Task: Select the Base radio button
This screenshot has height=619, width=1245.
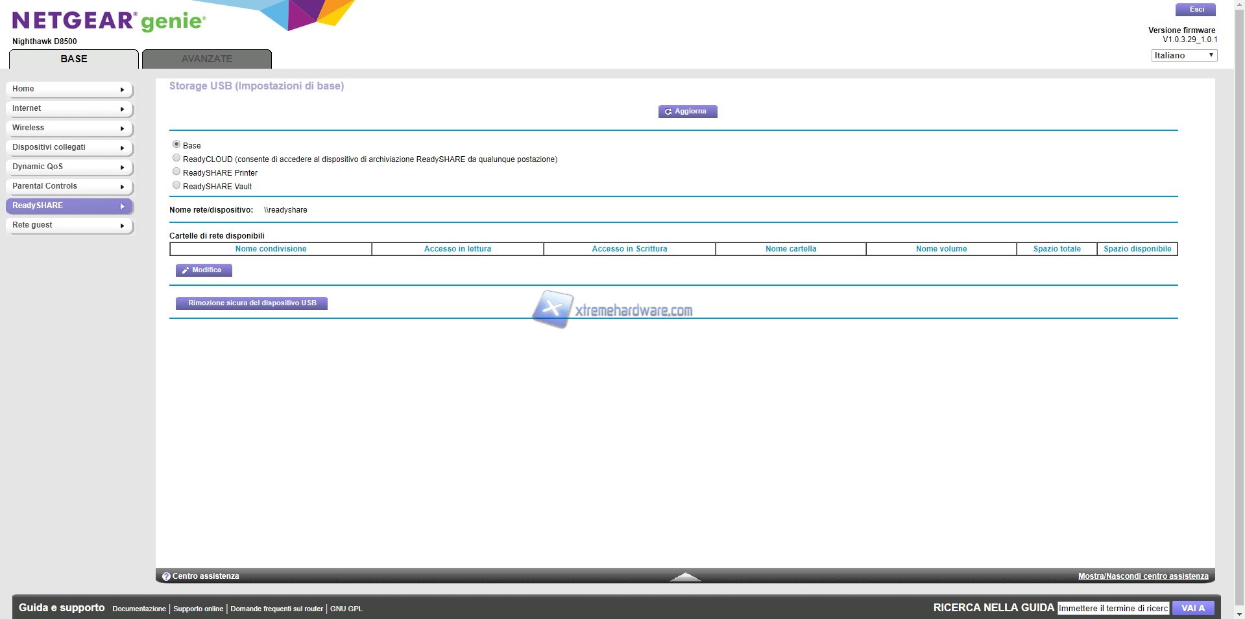Action: [x=176, y=145]
